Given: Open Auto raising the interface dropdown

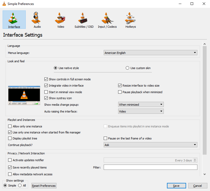Looking at the screenshot, I should [x=141, y=111].
